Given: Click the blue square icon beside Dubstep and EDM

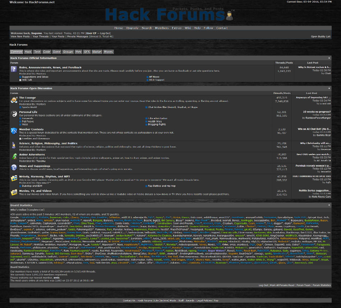Looking at the screenshot, I should pos(20,186).
